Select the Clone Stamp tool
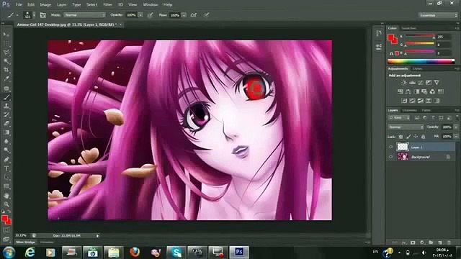The width and height of the screenshot is (461, 259). tap(6, 106)
